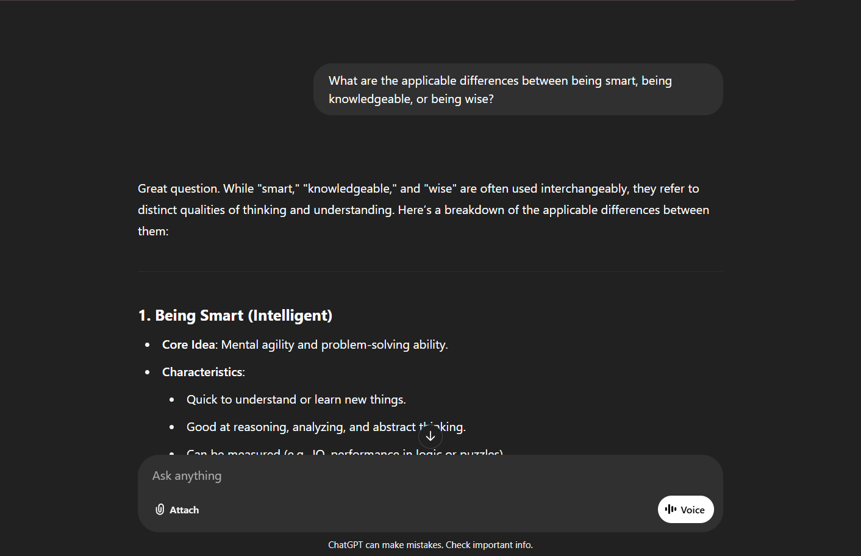This screenshot has height=556, width=861.
Task: Click Mental agility and problem-solving ability text
Action: coord(334,344)
